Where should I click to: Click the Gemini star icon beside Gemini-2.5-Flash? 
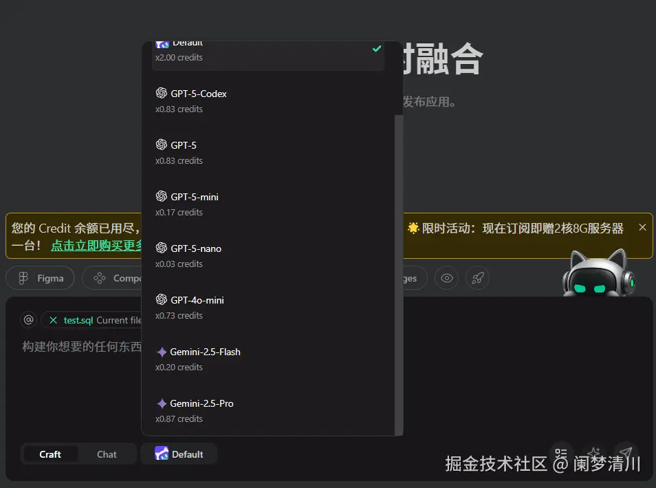coord(162,352)
